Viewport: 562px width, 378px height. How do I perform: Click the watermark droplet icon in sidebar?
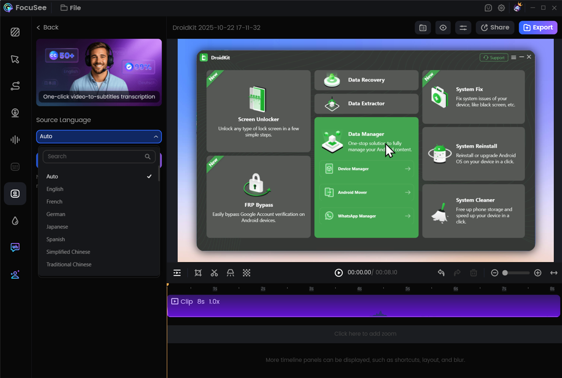tap(15, 221)
